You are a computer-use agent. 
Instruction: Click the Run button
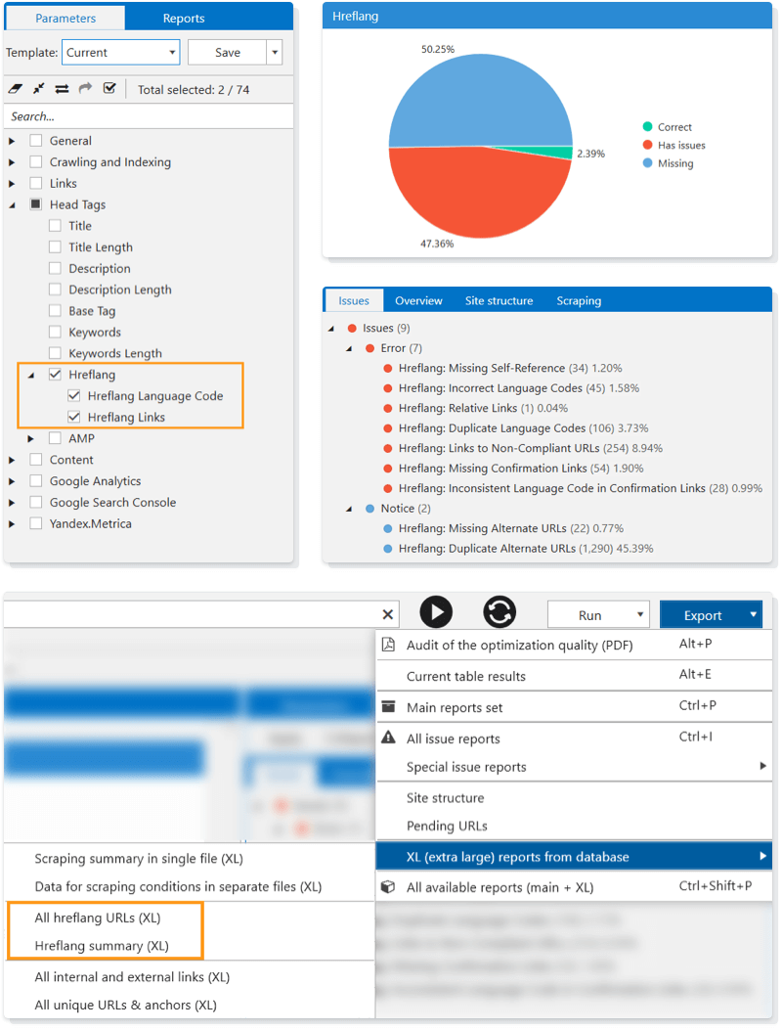click(x=590, y=615)
